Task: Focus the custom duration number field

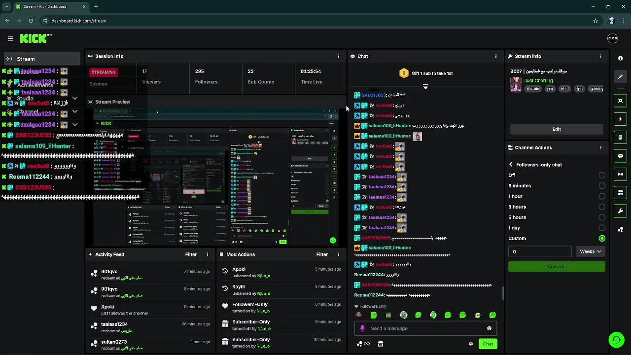Action: [540, 251]
